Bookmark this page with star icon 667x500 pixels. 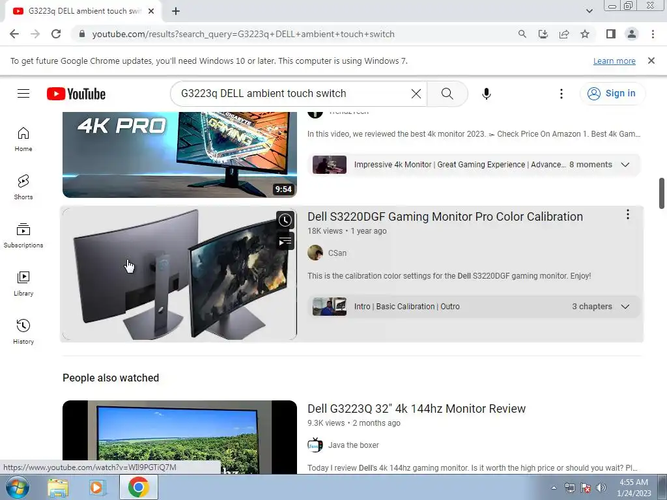(585, 34)
